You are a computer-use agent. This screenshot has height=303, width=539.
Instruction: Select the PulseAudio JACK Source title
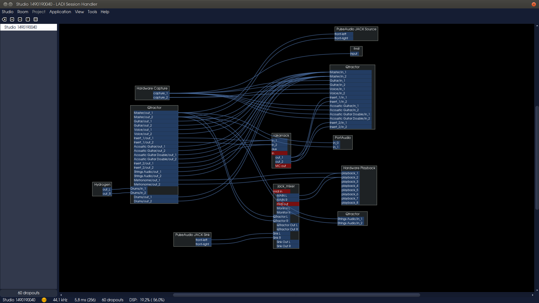coord(356,29)
